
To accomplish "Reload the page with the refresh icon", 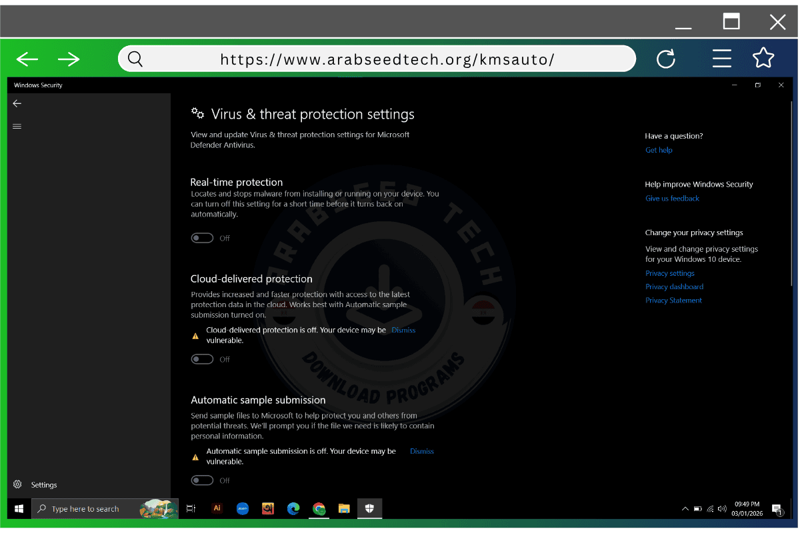I will [666, 59].
